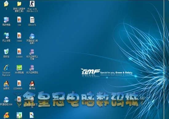Image resolution: width=169 pixels, height=119 pixels.
Task: Open the Recycle Bin (回收站)
Action: 6,51
